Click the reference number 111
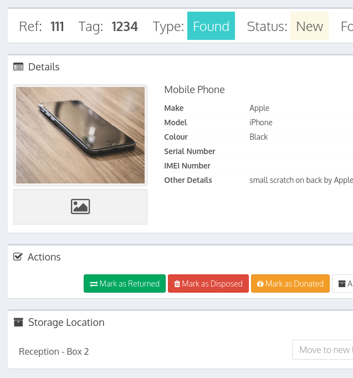Image resolution: width=353 pixels, height=378 pixels. (57, 26)
